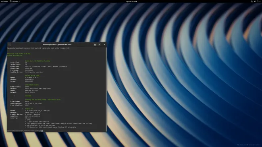This screenshot has width=262, height=147.
Task: Click the 'Monitor:' label
Action: (x=14, y=79)
